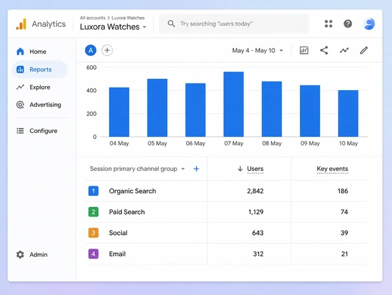Click the 06 May chart bar
392x295 pixels.
coord(195,110)
